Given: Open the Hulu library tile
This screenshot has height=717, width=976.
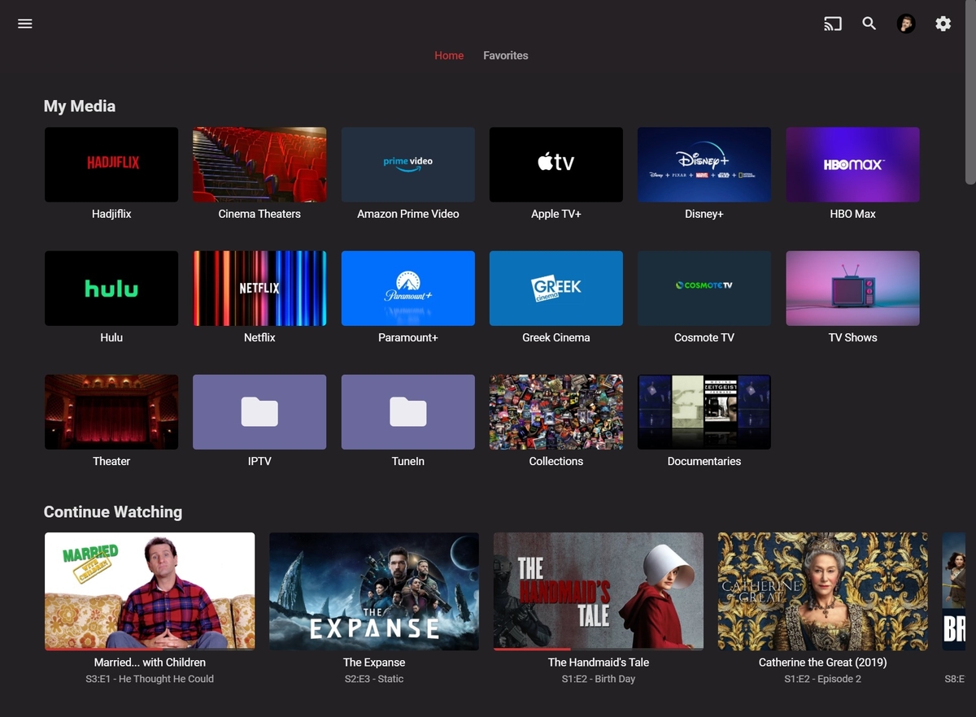Looking at the screenshot, I should [x=111, y=288].
